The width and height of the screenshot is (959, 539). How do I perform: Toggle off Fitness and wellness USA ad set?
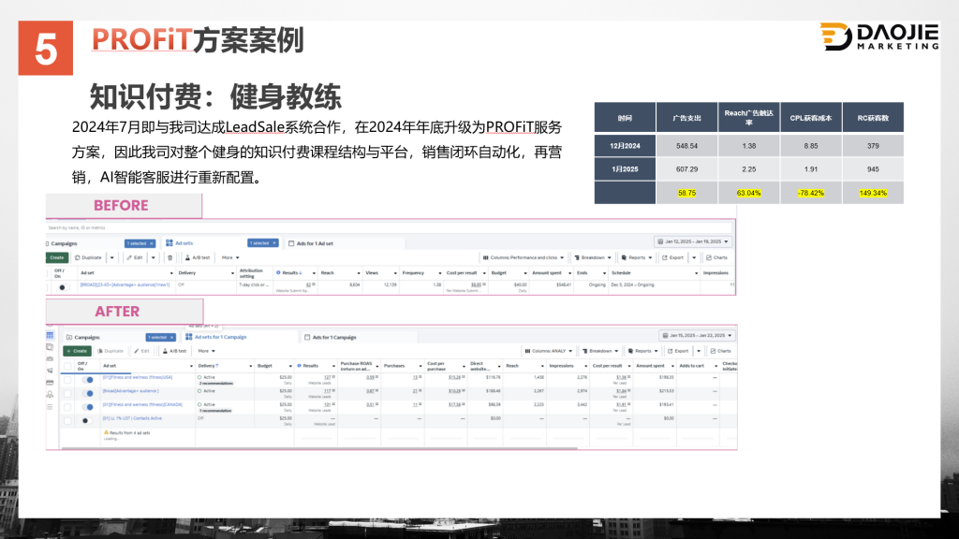coord(87,380)
